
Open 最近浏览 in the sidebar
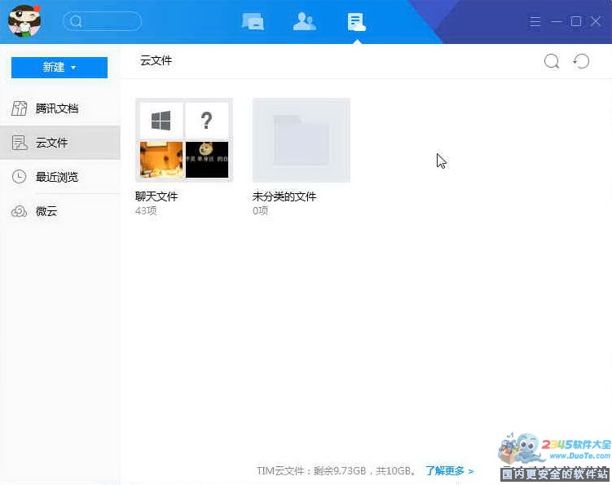coord(60,177)
